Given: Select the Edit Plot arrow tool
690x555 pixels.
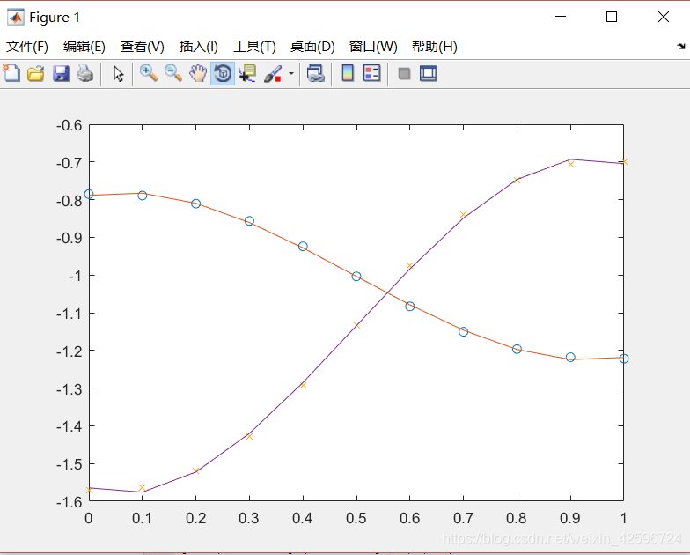Looking at the screenshot, I should (118, 74).
